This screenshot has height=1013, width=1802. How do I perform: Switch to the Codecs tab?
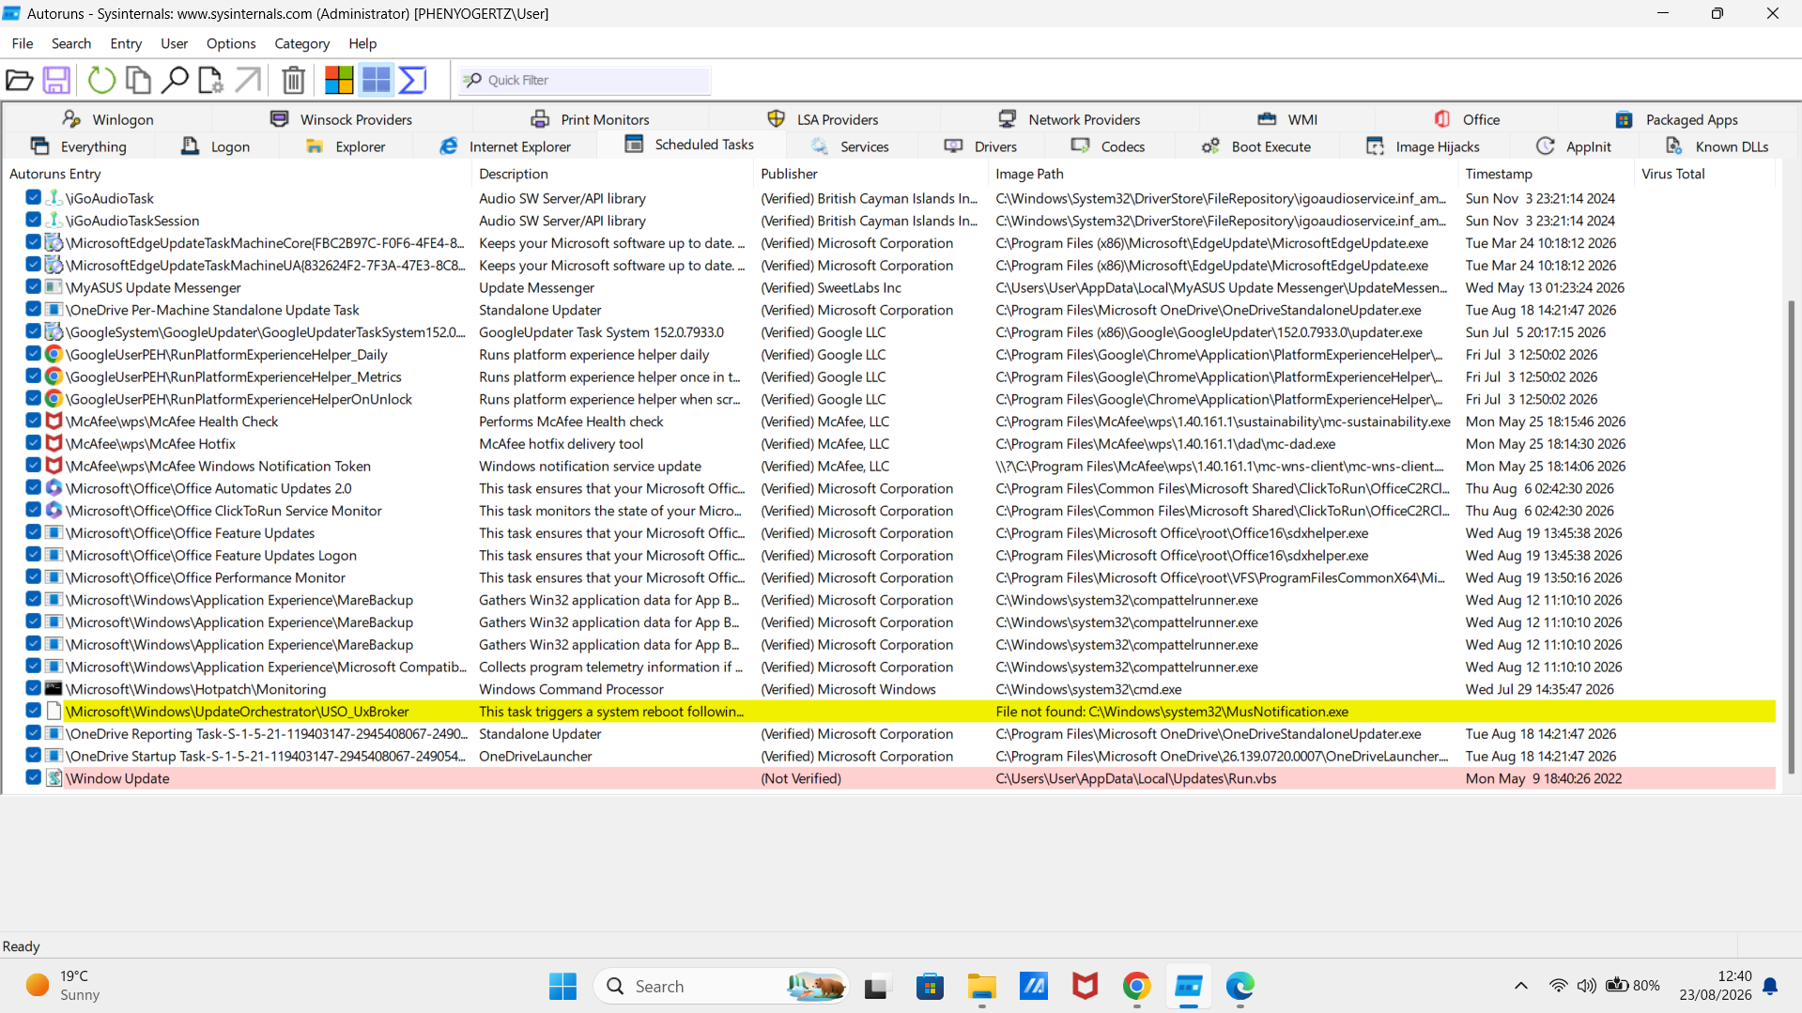[x=1108, y=146]
